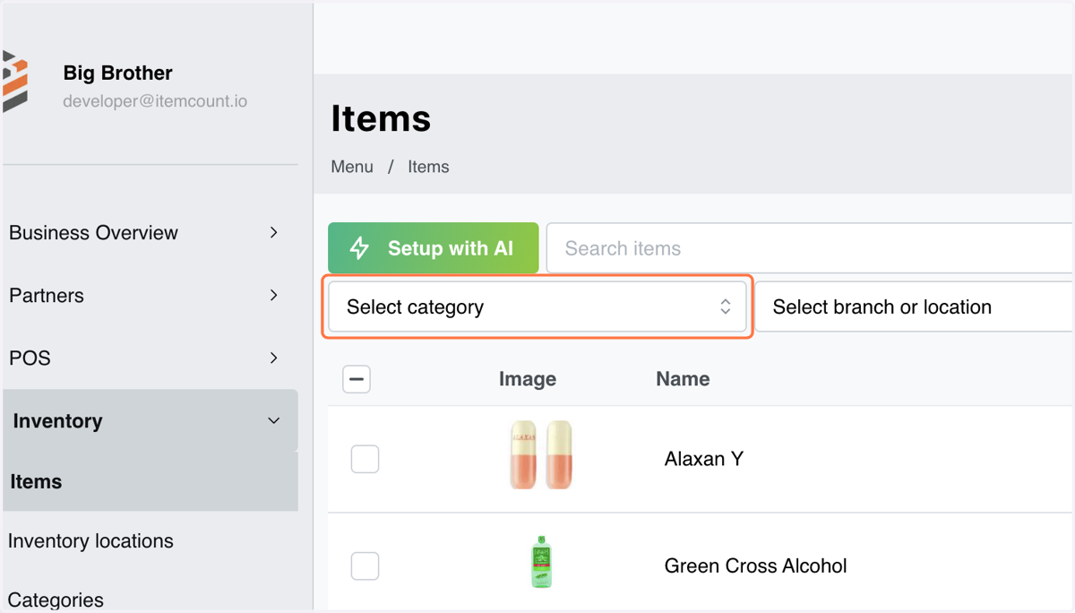Image resolution: width=1075 pixels, height=613 pixels.
Task: Check the Green Cross Alcohol row checkbox
Action: tap(365, 566)
